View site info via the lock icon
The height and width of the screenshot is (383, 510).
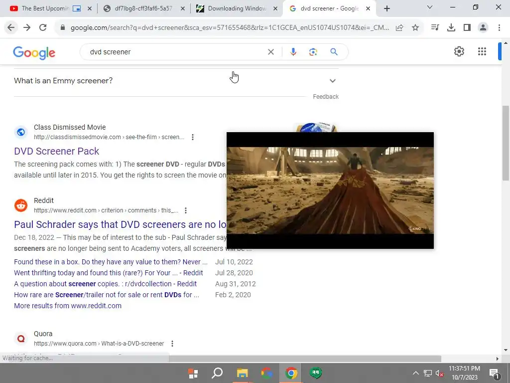(62, 28)
